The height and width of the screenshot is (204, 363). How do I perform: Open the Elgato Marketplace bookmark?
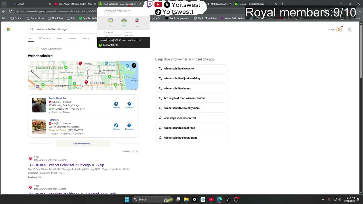205,18
